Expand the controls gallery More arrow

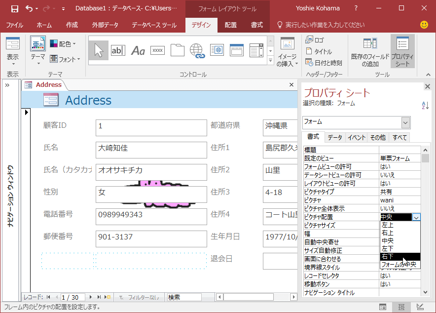tap(271, 60)
